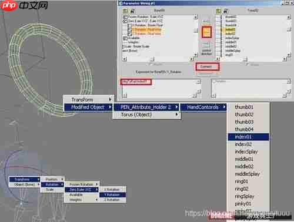The image size is (294, 222).
Task: Expand Scale : Bezier Scale track
Action: click(123, 46)
